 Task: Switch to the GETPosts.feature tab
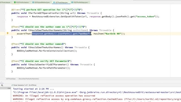[x=5, y=2]
